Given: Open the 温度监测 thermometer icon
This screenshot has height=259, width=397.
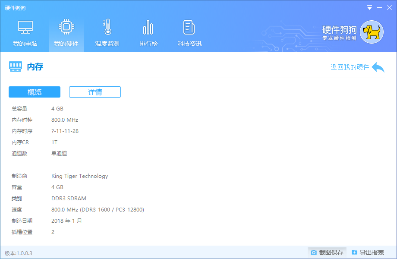Looking at the screenshot, I should (x=107, y=27).
